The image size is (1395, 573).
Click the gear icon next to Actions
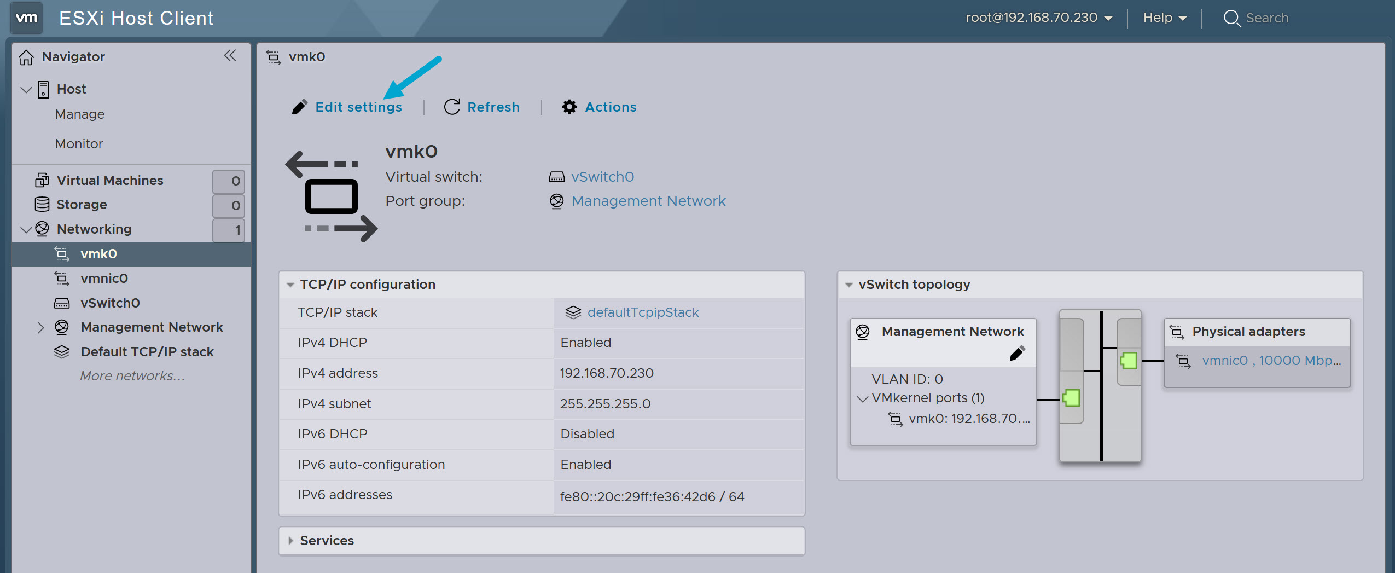(568, 107)
